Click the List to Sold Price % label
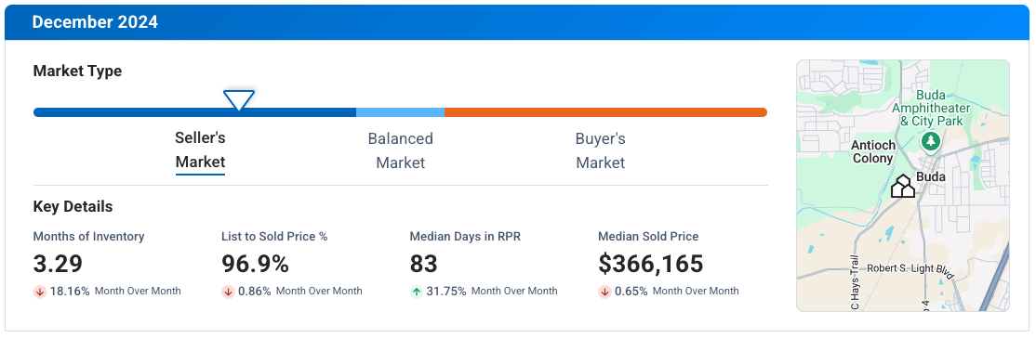Viewport: 1036px width, 338px height. [x=275, y=237]
